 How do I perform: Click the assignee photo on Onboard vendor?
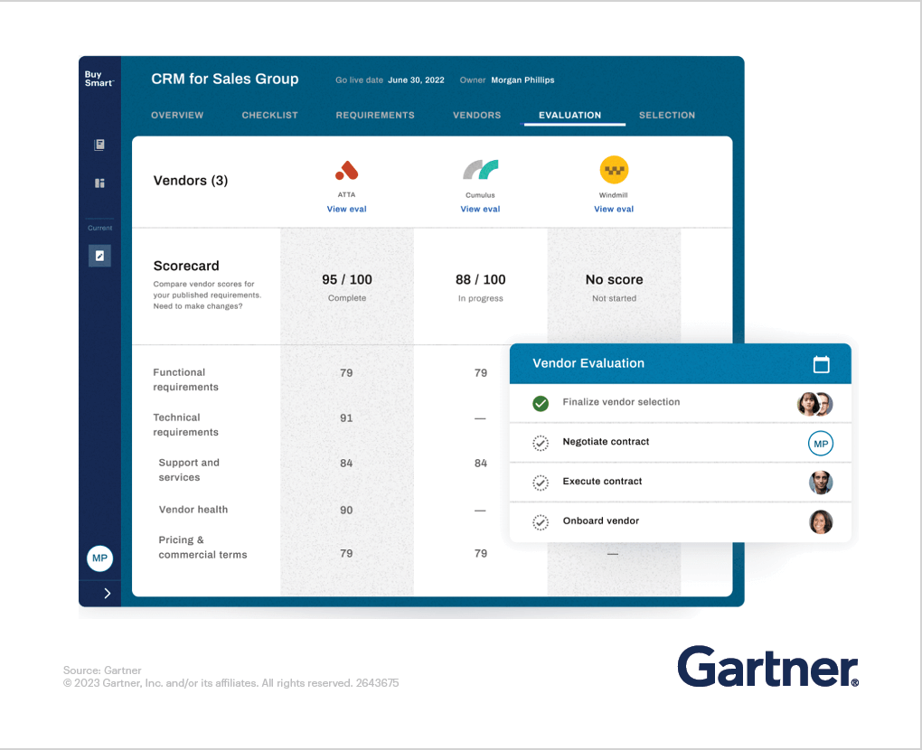[821, 522]
